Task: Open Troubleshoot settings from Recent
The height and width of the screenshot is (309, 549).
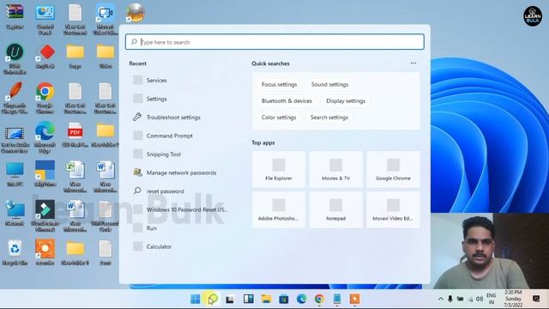Action: click(173, 118)
